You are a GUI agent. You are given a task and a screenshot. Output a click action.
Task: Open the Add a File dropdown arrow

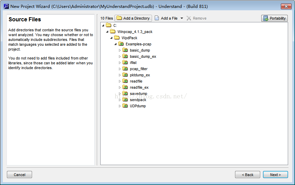click(x=182, y=18)
